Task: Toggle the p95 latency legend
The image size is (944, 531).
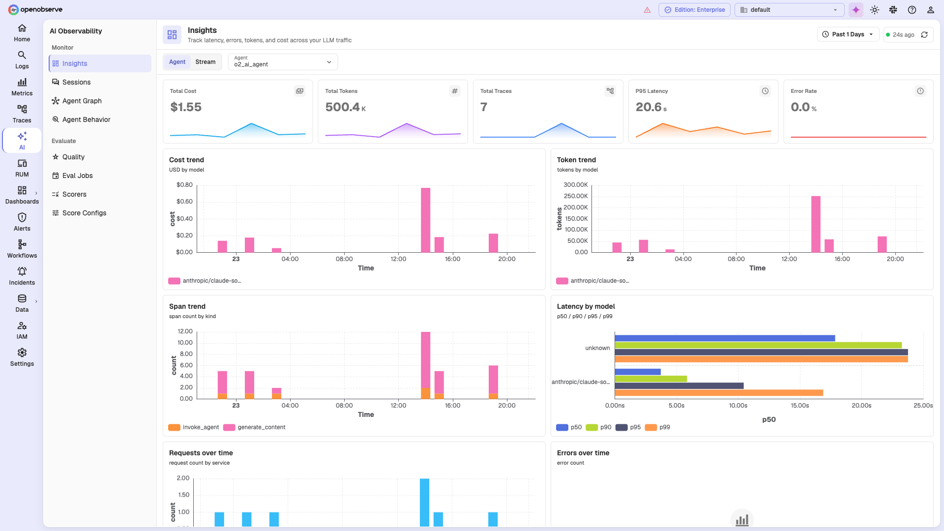Action: tap(628, 427)
